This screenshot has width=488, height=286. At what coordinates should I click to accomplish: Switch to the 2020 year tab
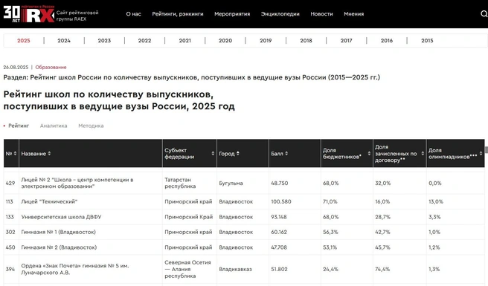coord(225,40)
